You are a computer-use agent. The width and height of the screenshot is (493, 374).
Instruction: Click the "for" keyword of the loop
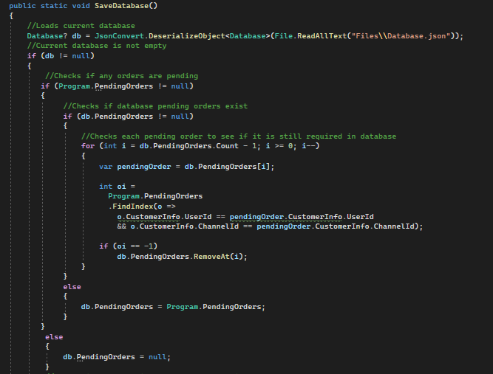88,146
